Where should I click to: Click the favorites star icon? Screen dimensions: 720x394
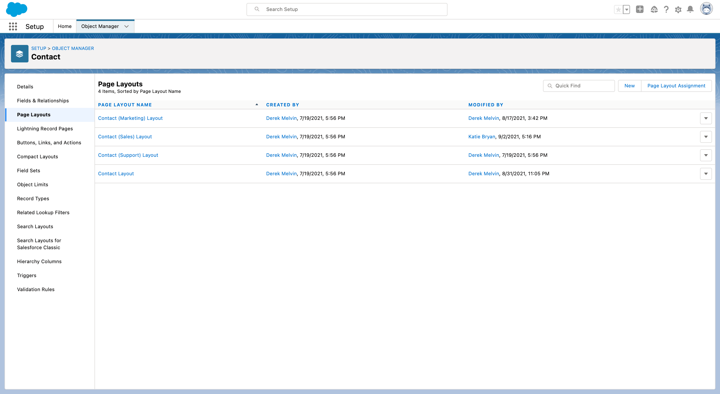pyautogui.click(x=618, y=9)
